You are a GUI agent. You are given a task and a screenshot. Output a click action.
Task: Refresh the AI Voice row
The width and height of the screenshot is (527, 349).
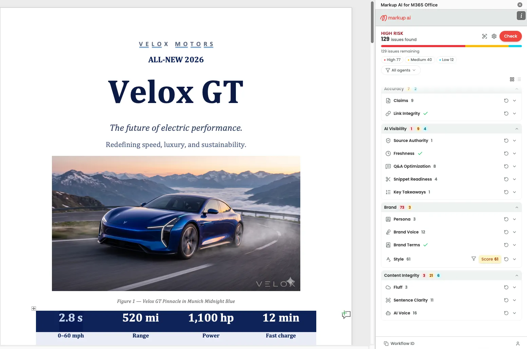tap(506, 313)
